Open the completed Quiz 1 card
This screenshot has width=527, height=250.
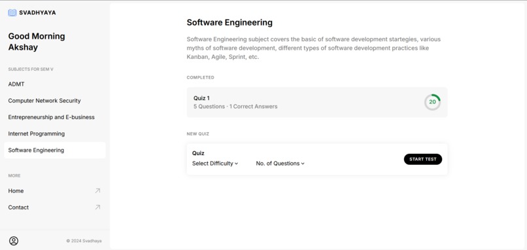(x=317, y=102)
